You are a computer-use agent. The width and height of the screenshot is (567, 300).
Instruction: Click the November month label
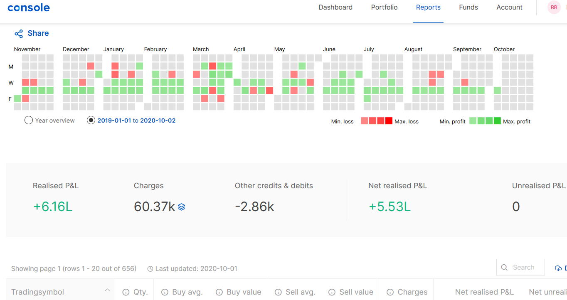pos(27,49)
